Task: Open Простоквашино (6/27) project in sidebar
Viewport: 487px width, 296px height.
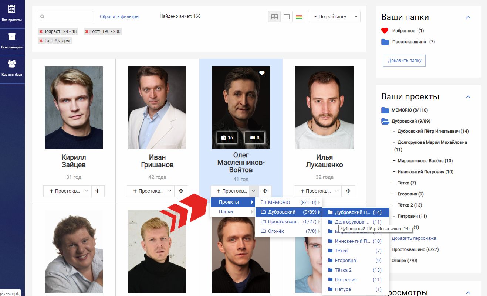Action: tap(415, 249)
